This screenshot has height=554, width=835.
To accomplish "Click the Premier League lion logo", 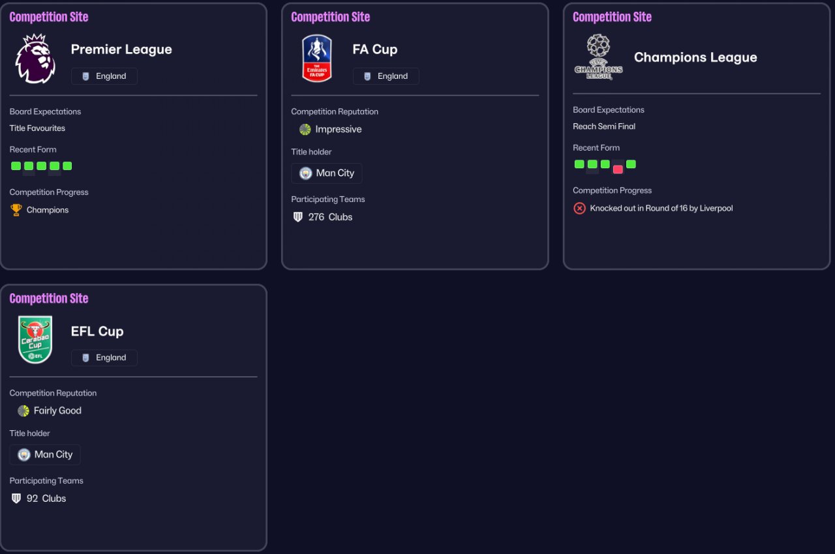I will [35, 59].
